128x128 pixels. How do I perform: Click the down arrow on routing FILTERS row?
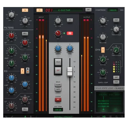(99, 104)
